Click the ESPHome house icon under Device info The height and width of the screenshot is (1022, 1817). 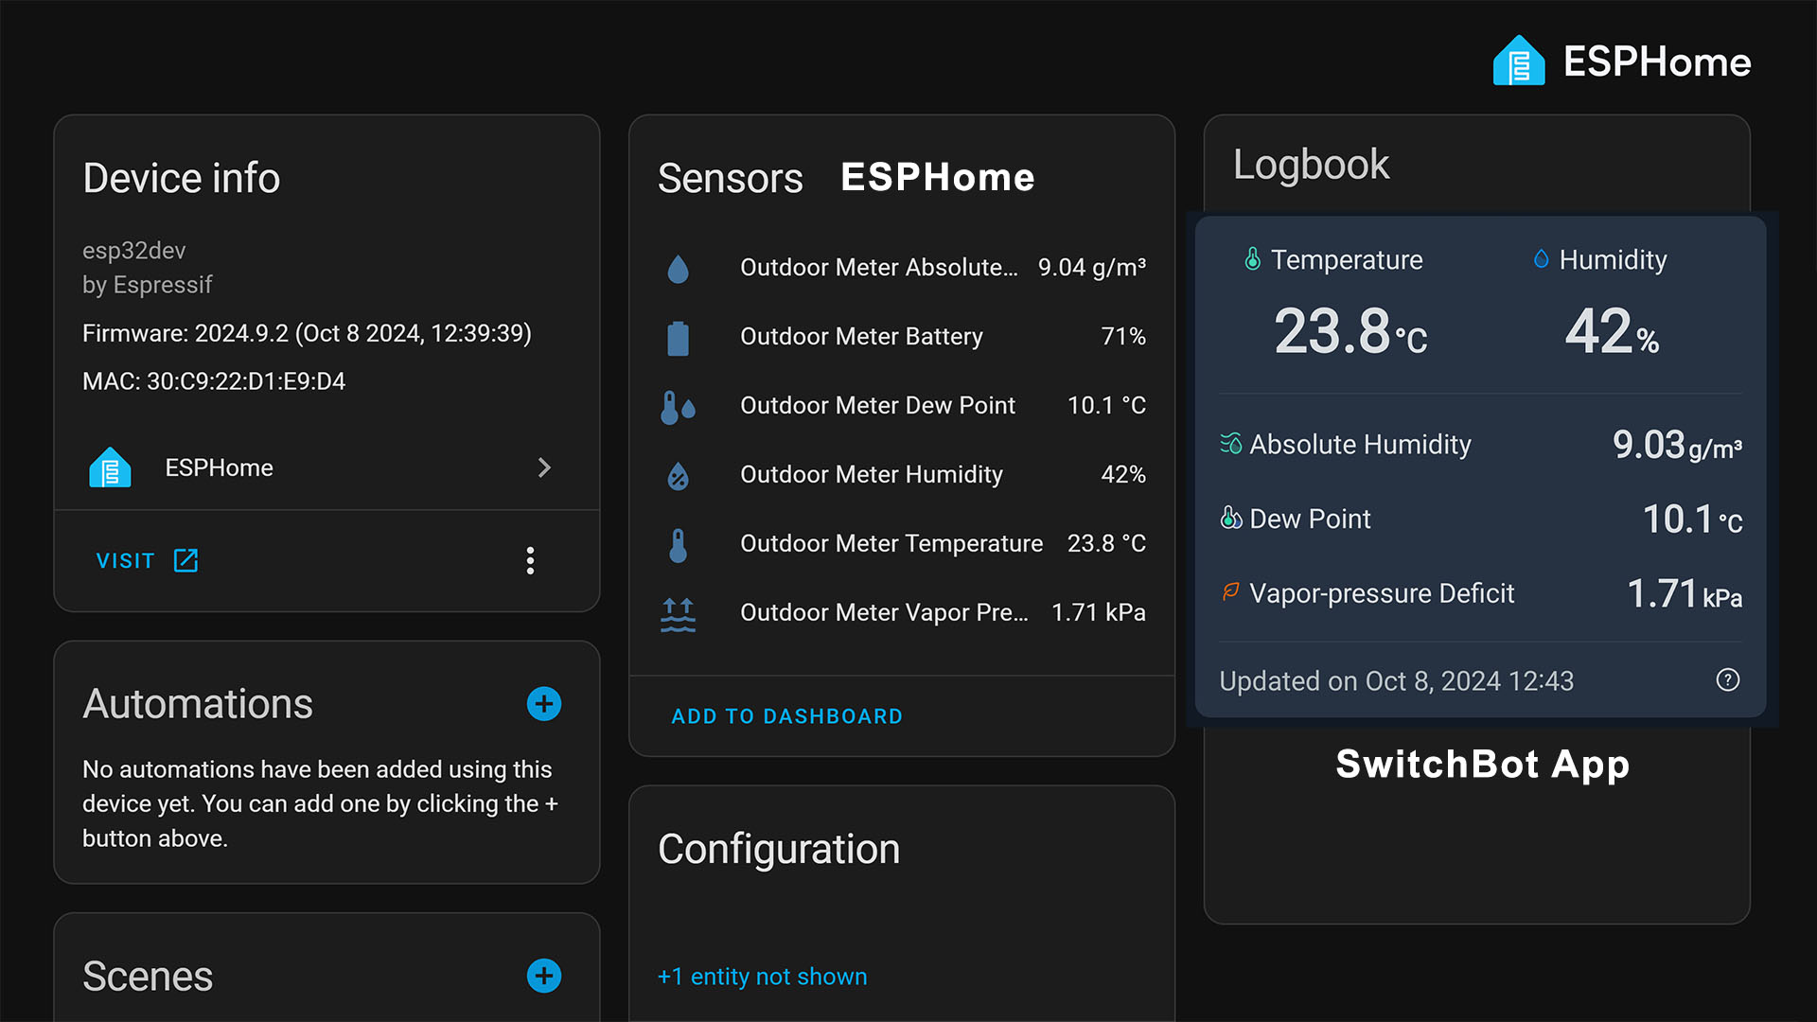pyautogui.click(x=110, y=467)
